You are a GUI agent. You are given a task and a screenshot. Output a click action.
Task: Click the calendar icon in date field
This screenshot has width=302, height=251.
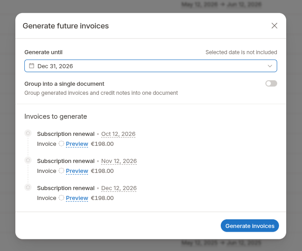tap(32, 66)
